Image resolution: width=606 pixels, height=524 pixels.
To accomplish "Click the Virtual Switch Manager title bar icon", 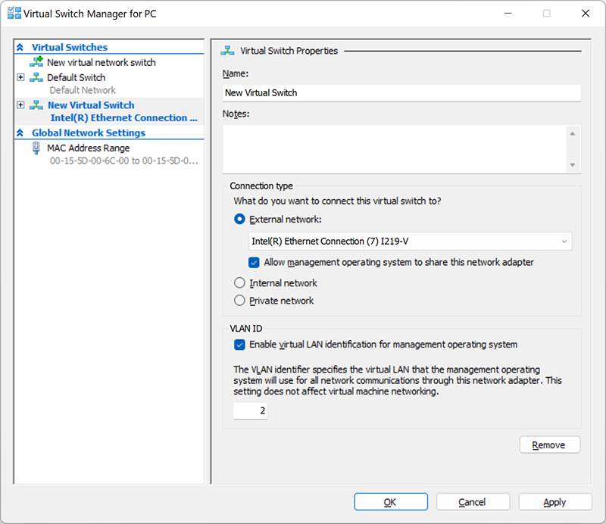I will pos(13,14).
